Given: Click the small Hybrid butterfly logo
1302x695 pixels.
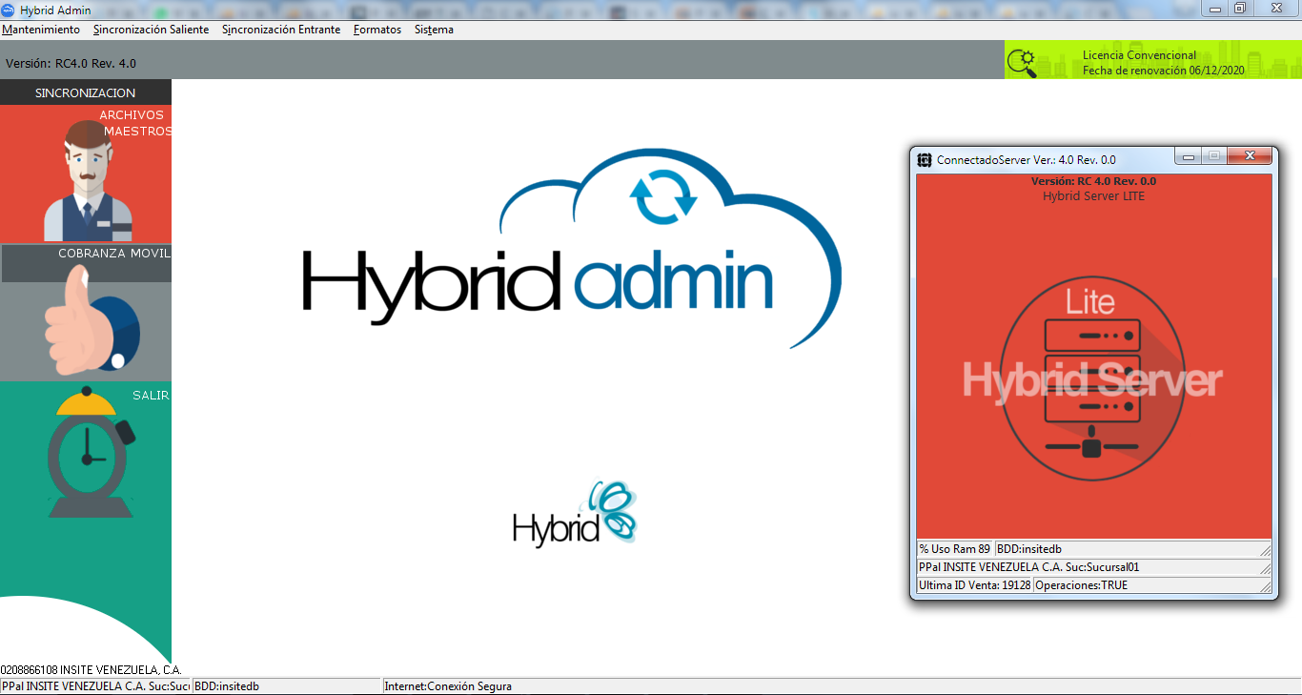Looking at the screenshot, I should coord(574,512).
